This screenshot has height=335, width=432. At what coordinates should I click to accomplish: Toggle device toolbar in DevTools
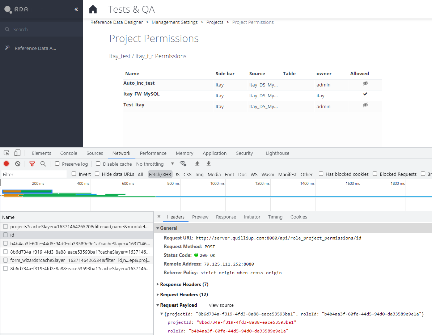(x=17, y=153)
